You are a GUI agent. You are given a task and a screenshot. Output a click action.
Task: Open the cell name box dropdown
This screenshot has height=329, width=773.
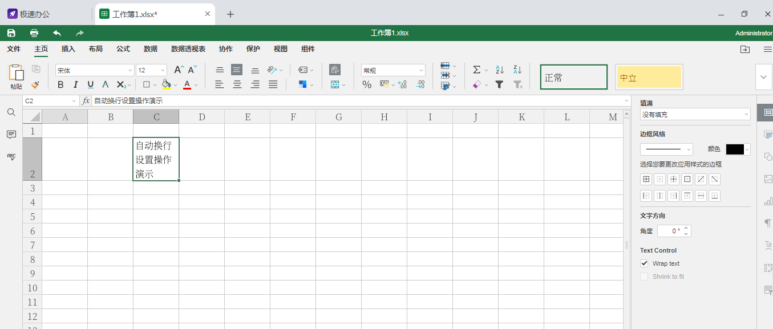point(74,101)
